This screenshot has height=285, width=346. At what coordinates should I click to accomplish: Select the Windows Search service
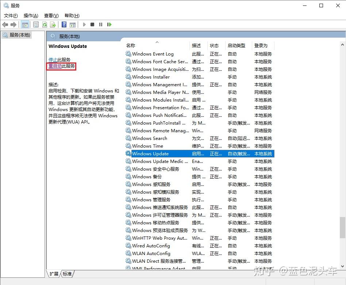click(200, 138)
